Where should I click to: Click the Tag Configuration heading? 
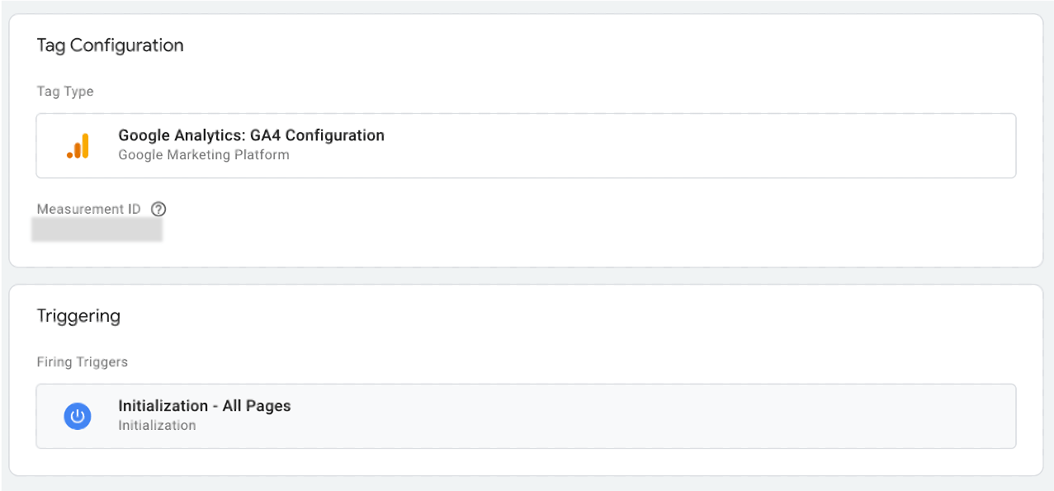(110, 45)
